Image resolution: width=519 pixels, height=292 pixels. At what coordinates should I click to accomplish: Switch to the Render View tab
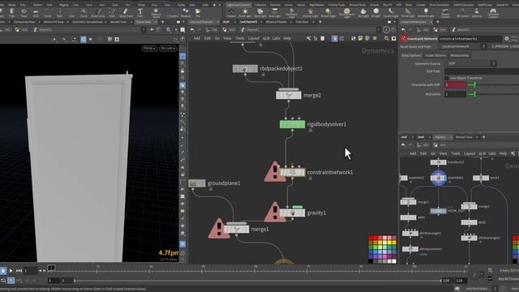pyautogui.click(x=118, y=22)
